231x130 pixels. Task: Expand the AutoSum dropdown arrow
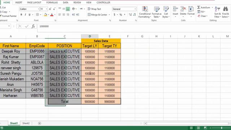click(212, 8)
